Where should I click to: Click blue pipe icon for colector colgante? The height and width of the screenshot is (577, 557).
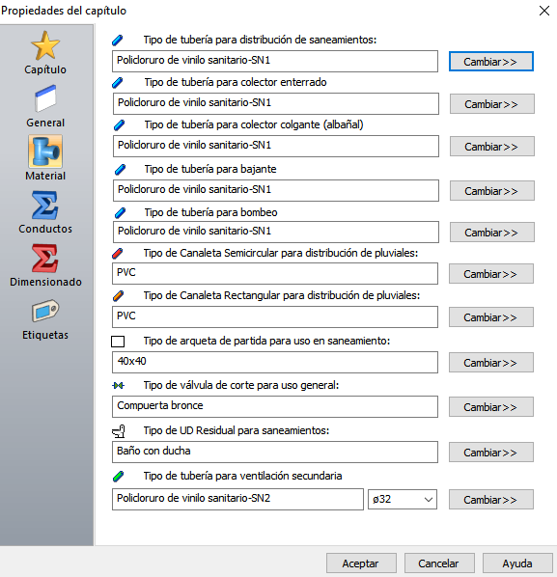click(120, 125)
